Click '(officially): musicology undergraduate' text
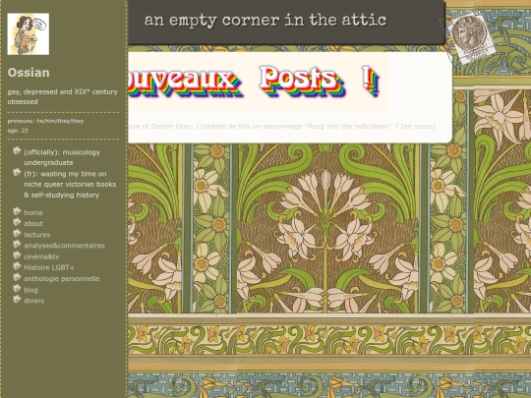The image size is (531, 398). point(62,157)
